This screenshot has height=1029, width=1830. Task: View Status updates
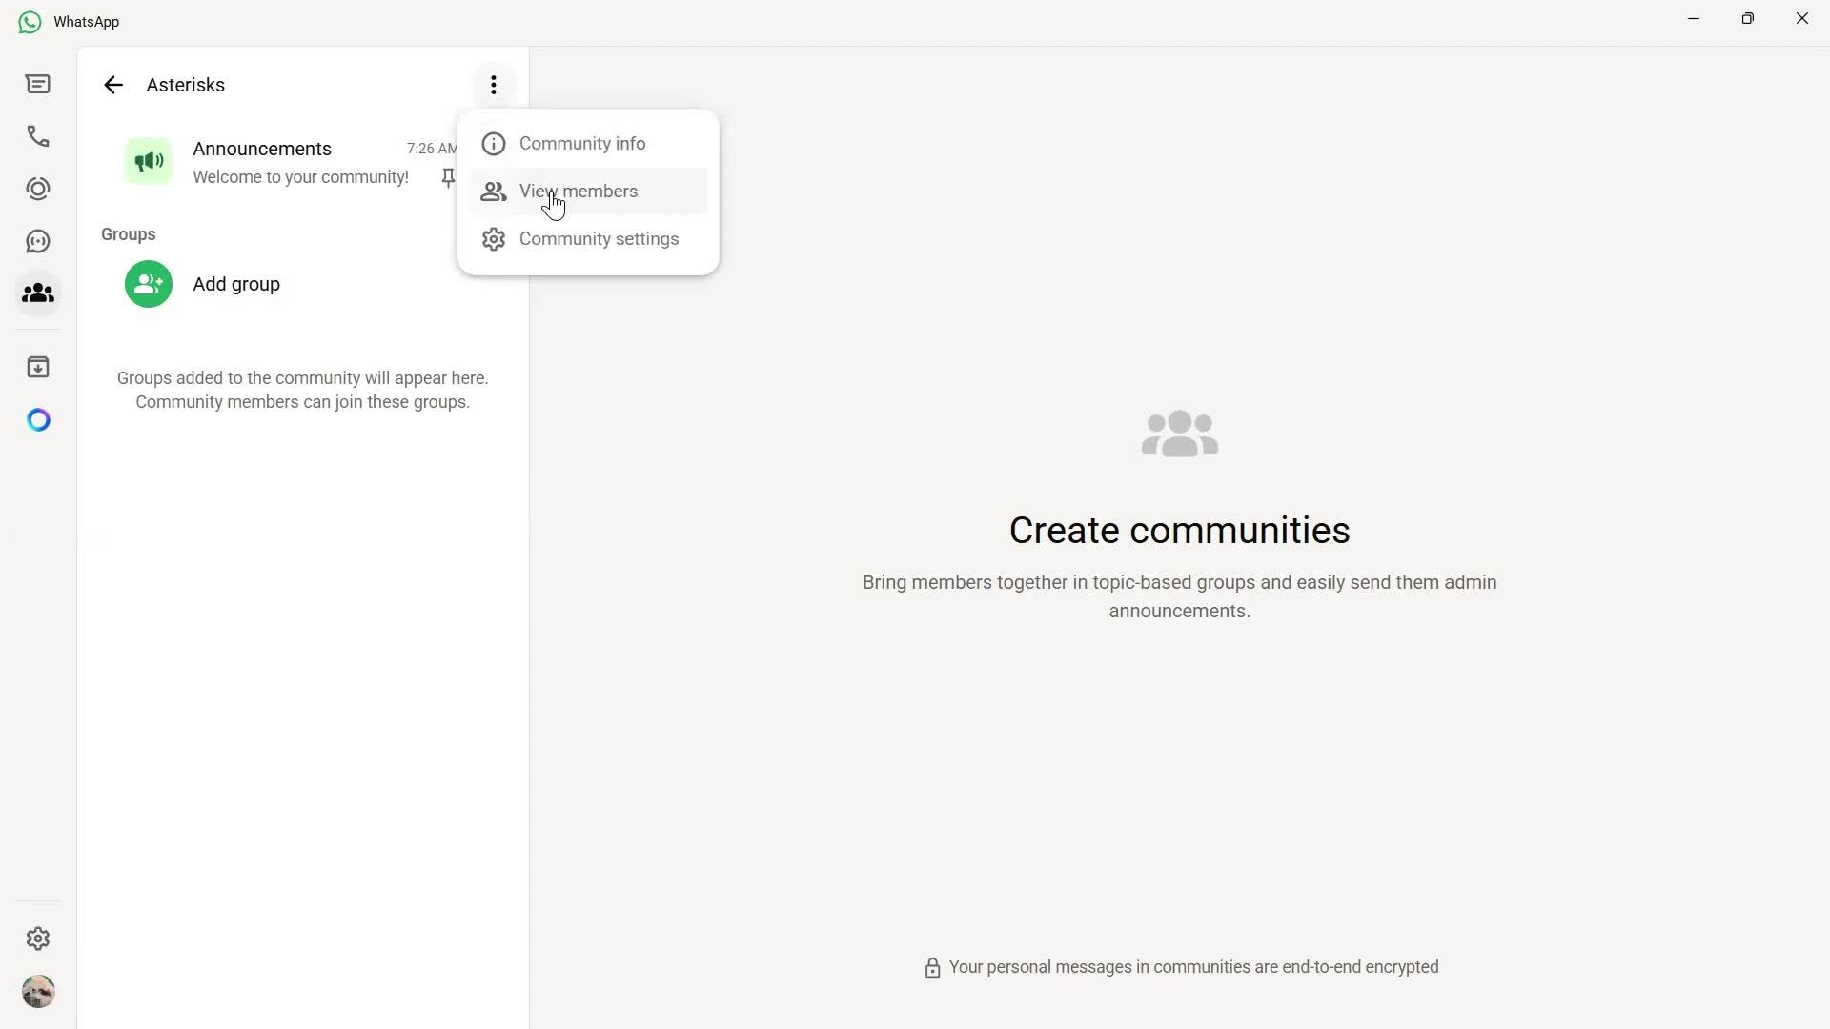point(38,188)
